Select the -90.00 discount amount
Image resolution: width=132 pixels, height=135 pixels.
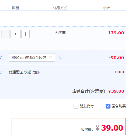[116, 58]
